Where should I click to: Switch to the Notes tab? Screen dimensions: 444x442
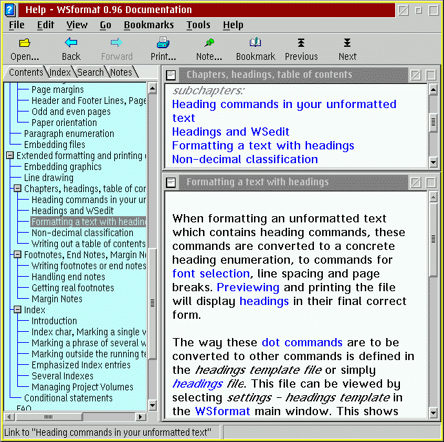point(121,72)
